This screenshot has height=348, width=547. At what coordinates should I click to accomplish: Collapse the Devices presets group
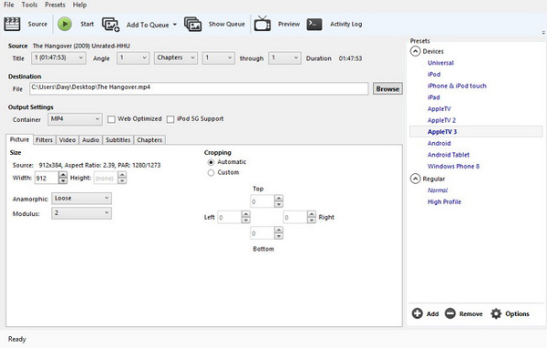pos(415,52)
